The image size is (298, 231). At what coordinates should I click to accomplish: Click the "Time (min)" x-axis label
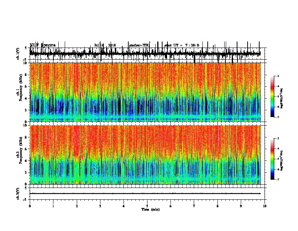click(x=151, y=209)
